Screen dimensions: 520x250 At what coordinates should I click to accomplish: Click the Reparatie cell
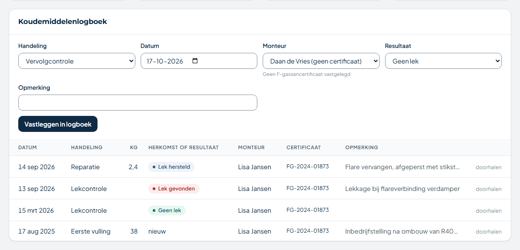pos(85,167)
